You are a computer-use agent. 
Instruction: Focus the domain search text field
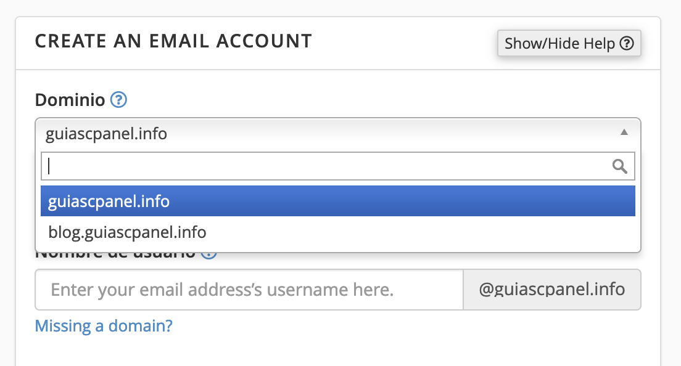pos(338,166)
